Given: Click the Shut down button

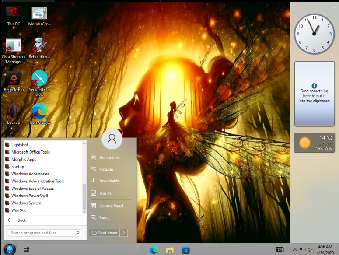Looking at the screenshot, I should coord(104,233).
